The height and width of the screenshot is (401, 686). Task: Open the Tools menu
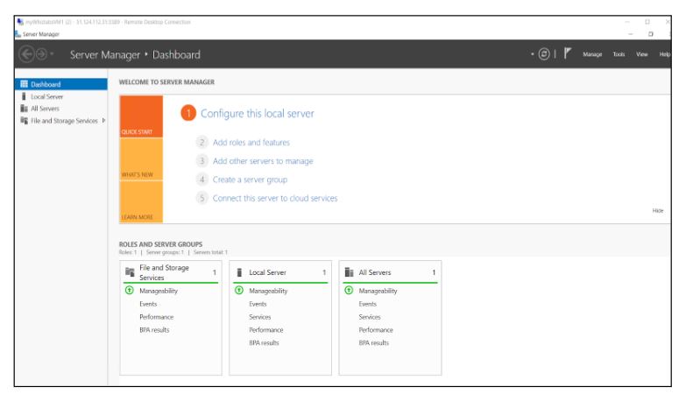click(x=619, y=54)
